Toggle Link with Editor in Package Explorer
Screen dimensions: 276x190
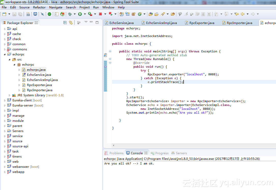(x=71, y=23)
